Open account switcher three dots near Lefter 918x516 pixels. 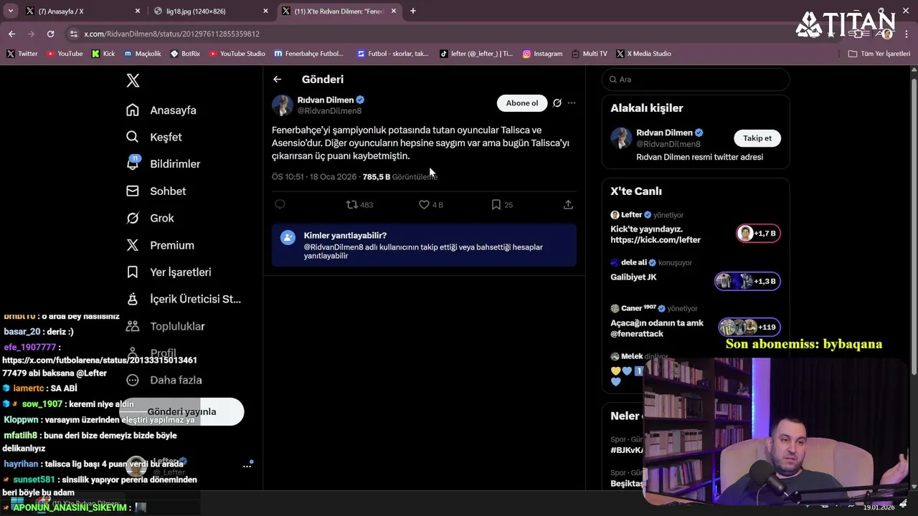247,466
